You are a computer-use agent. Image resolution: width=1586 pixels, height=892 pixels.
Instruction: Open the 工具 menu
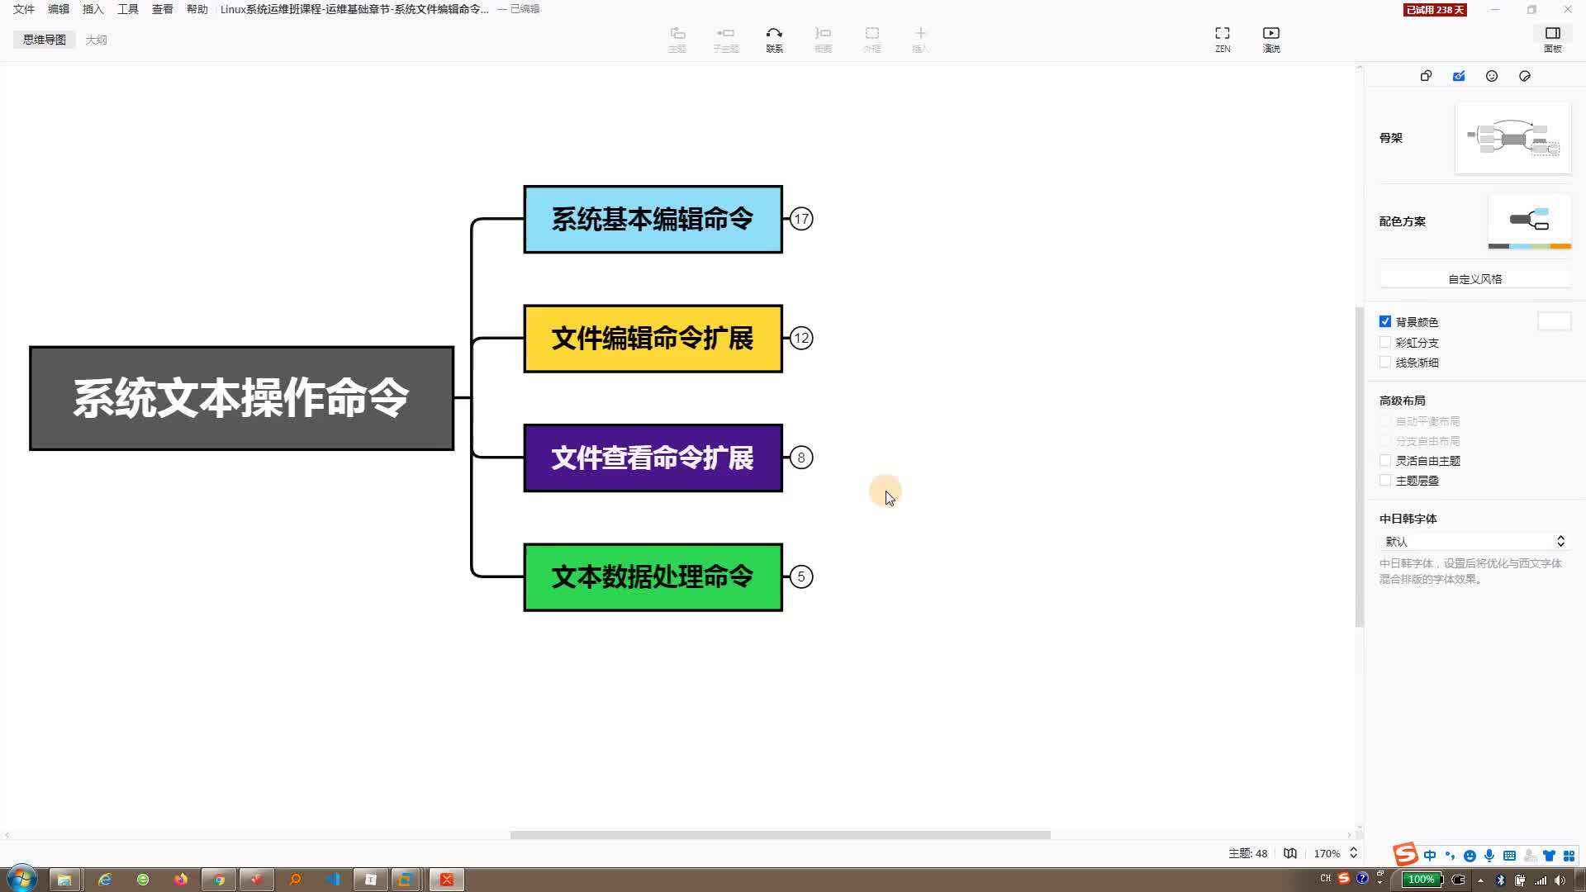(128, 9)
